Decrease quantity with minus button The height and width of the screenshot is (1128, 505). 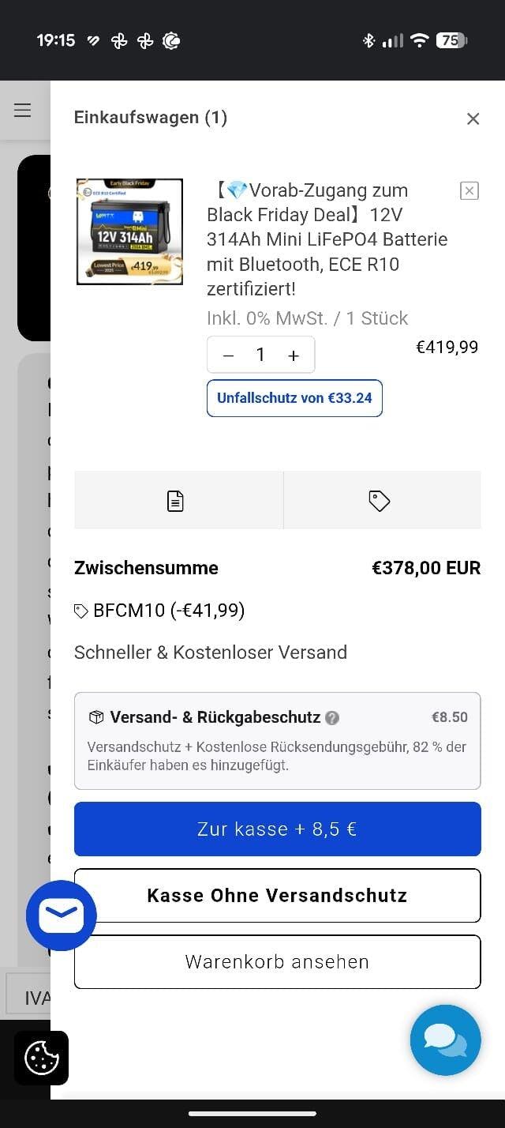point(229,355)
